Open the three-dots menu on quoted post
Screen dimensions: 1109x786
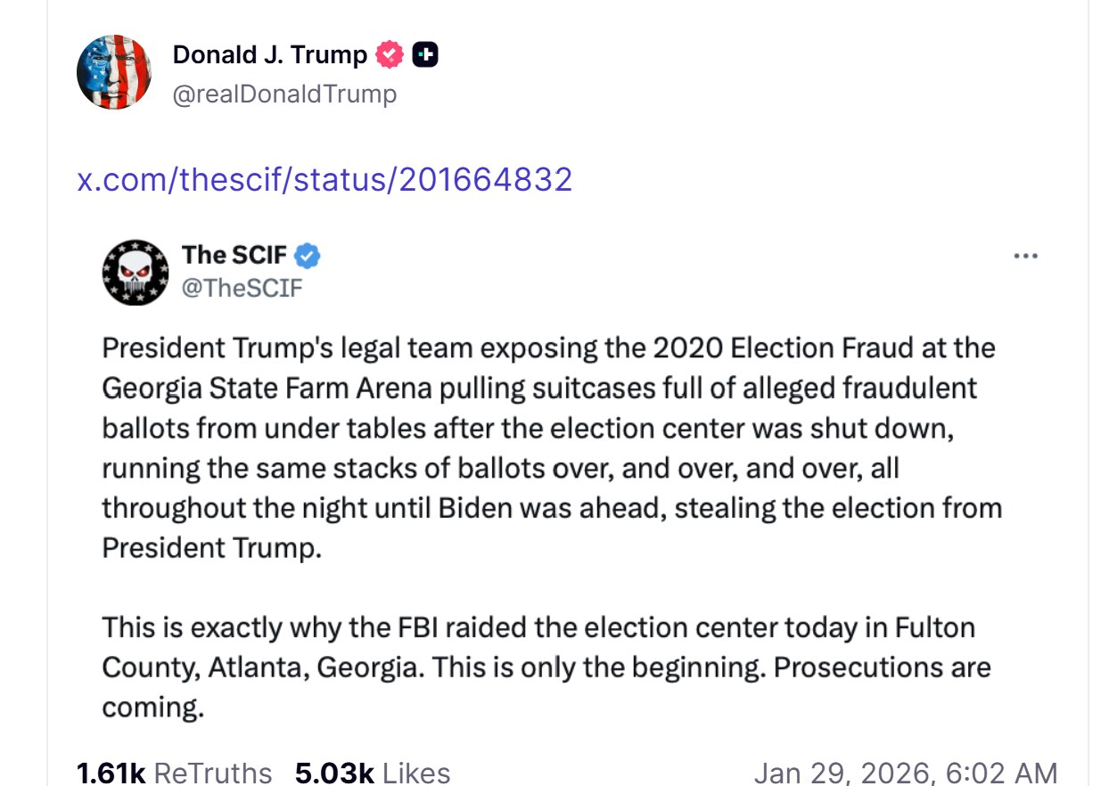coord(1026,257)
